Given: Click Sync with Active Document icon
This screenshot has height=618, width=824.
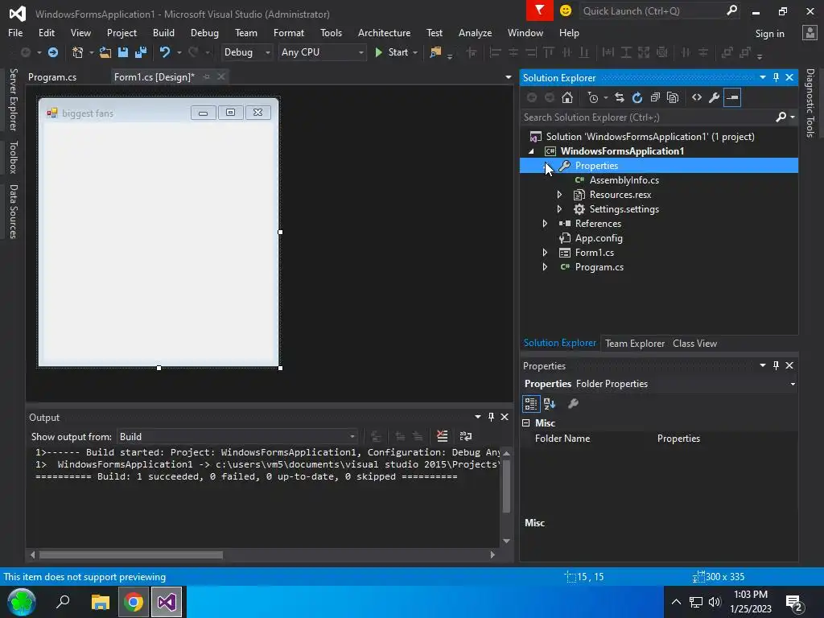Looking at the screenshot, I should tap(620, 97).
